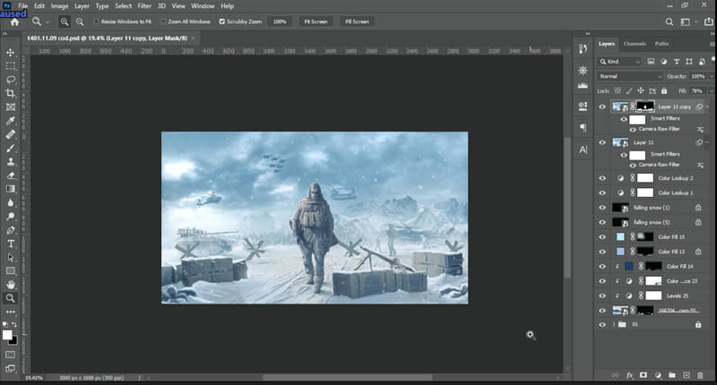Click the Fill Screen button
The width and height of the screenshot is (717, 385).
point(357,21)
